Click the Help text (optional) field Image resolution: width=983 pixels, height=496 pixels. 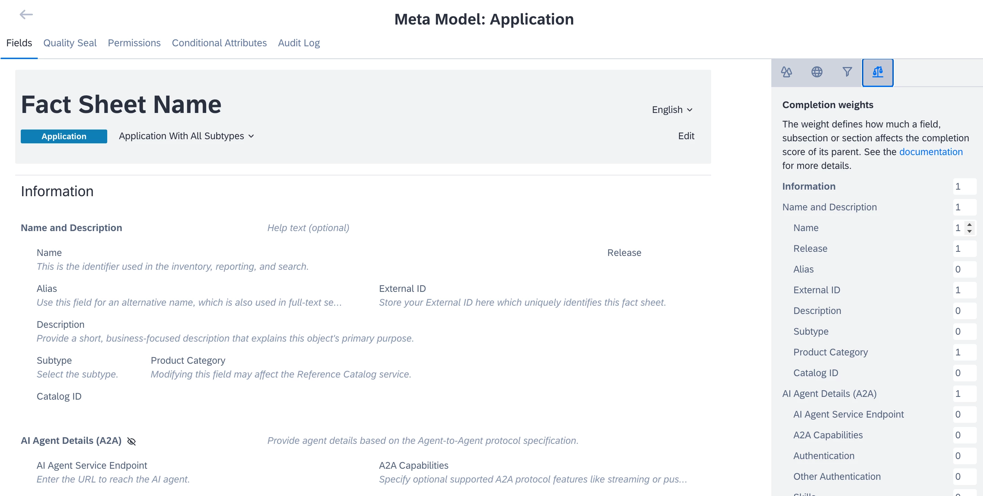pyautogui.click(x=308, y=228)
